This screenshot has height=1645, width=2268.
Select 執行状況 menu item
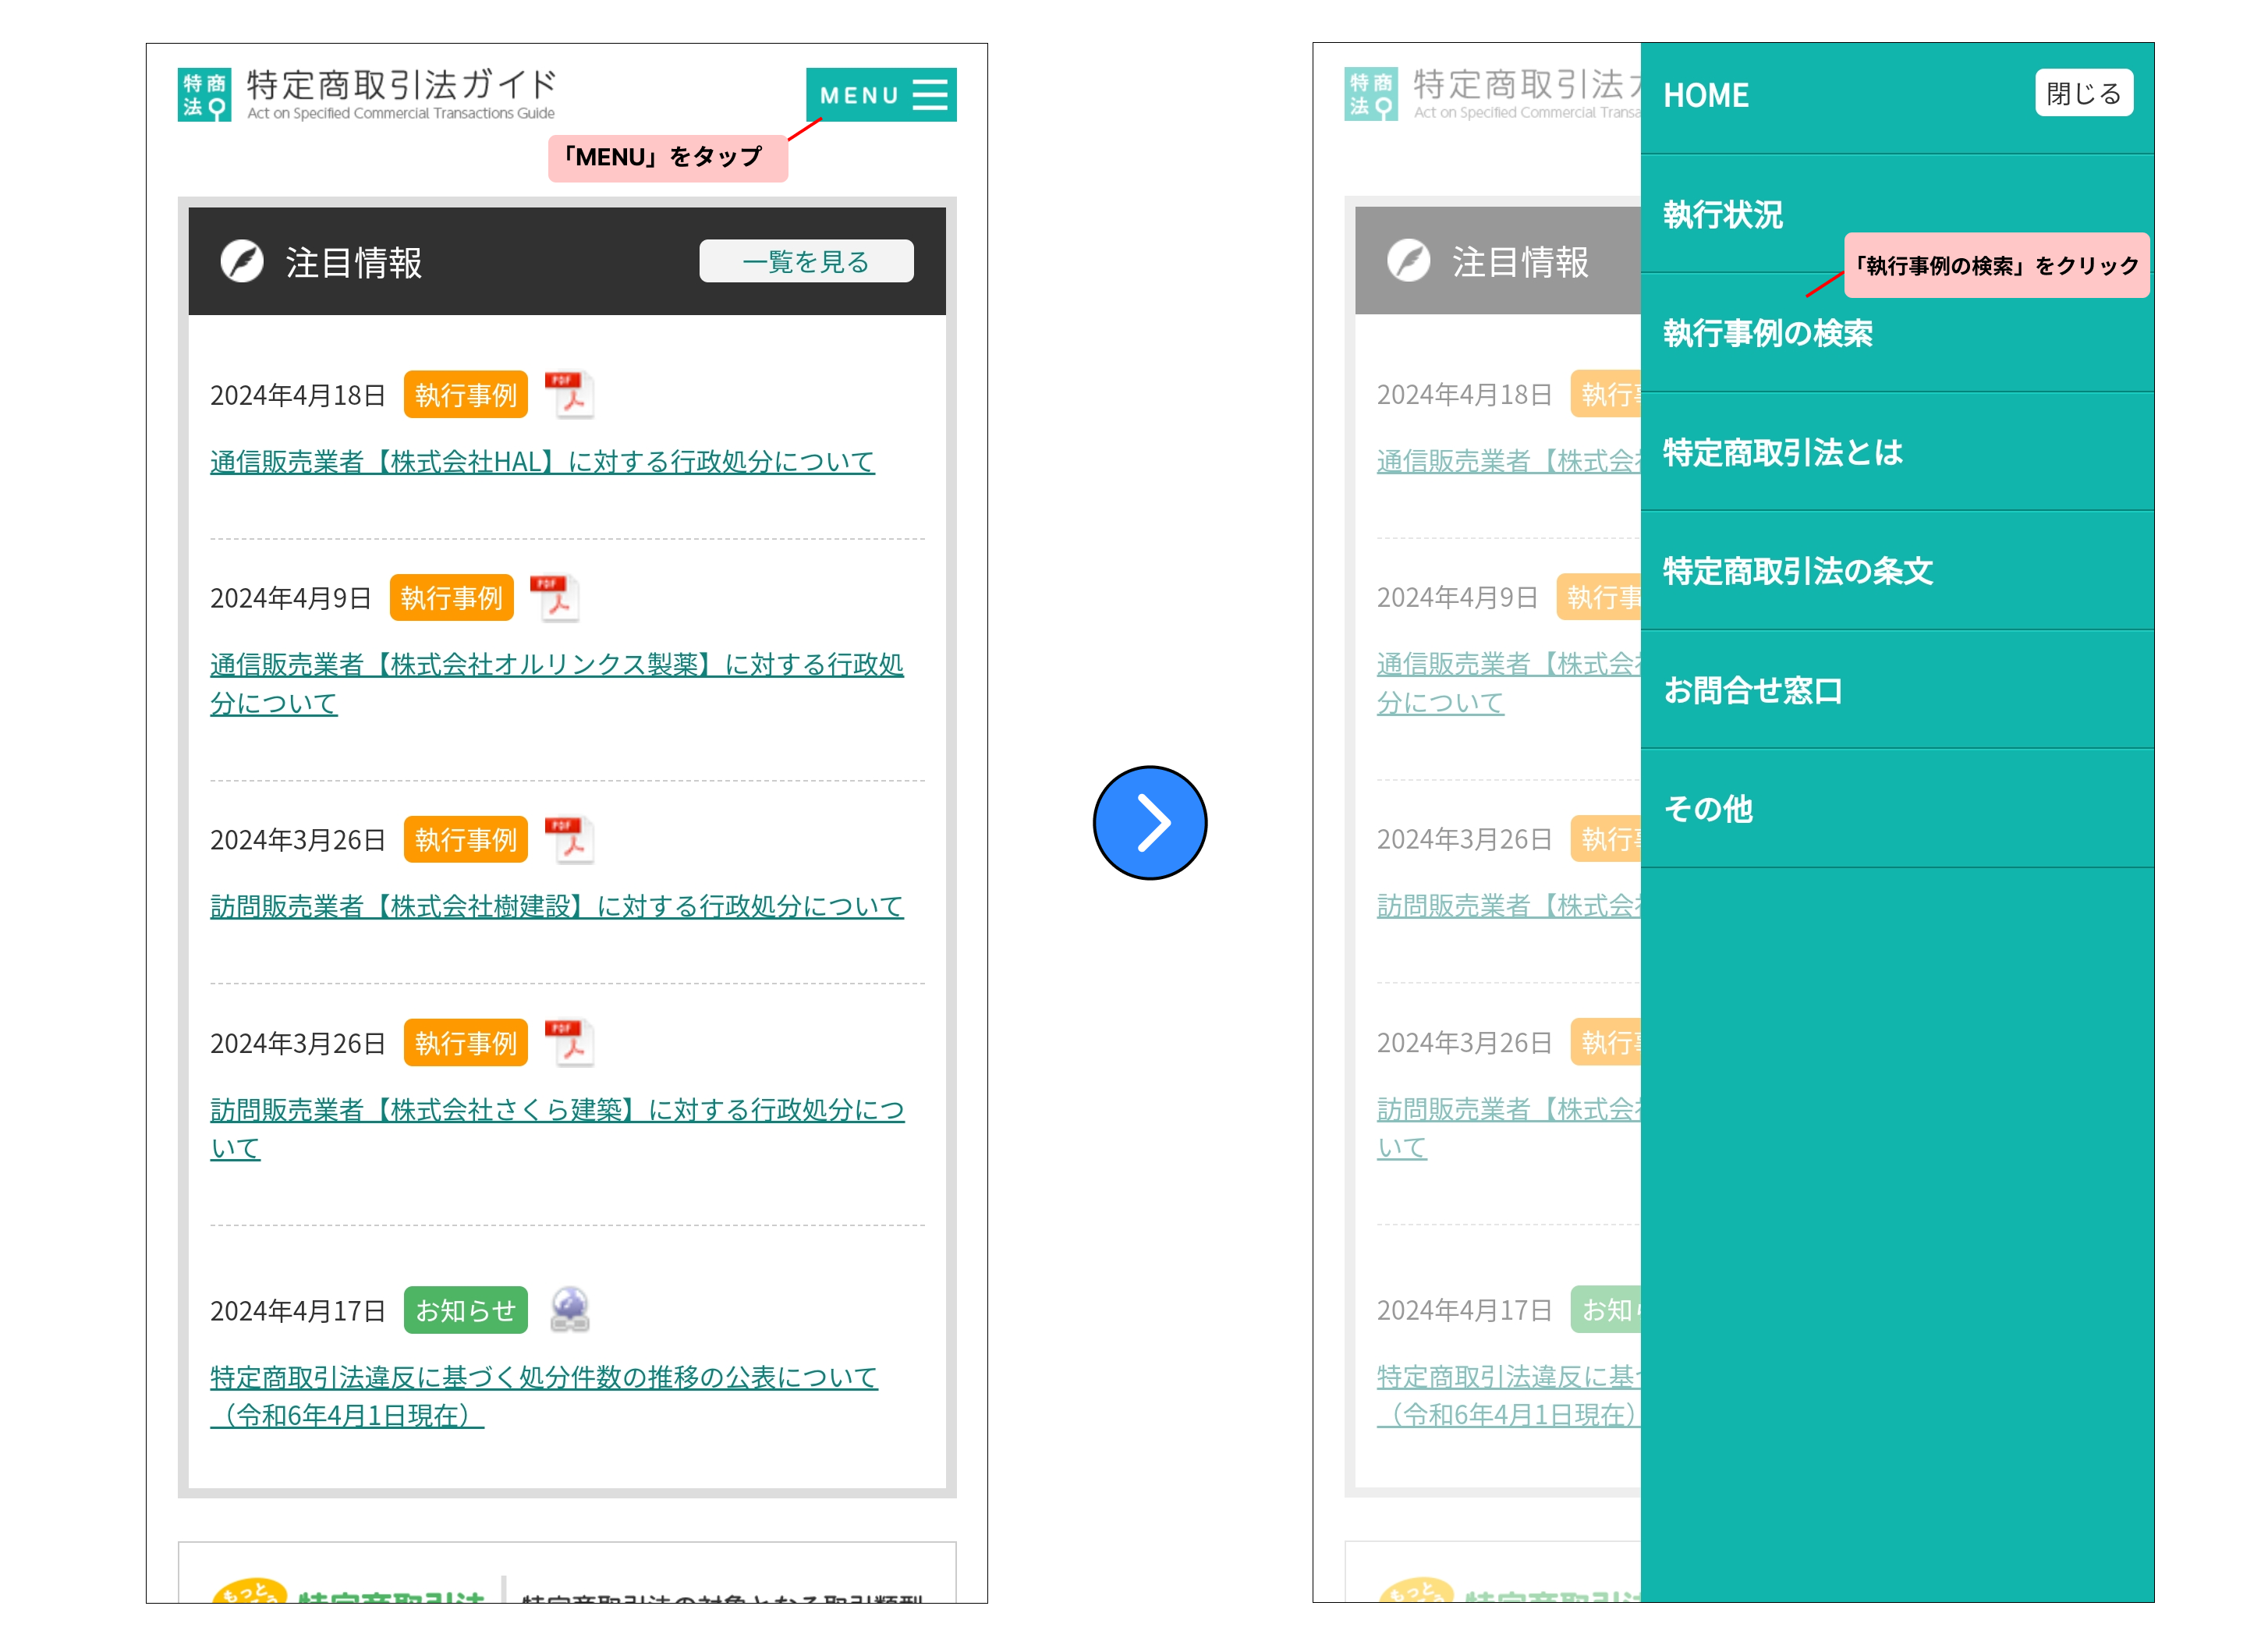point(1722,214)
